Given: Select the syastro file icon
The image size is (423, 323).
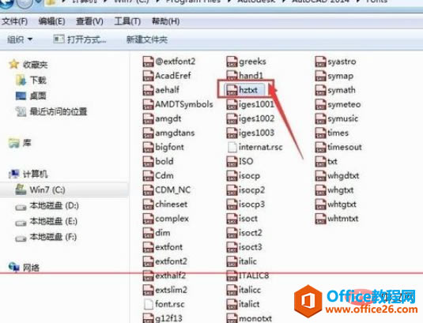Looking at the screenshot, I should [320, 62].
